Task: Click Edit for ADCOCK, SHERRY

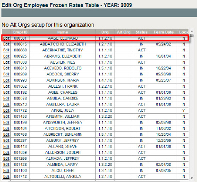Action: (x=6, y=74)
